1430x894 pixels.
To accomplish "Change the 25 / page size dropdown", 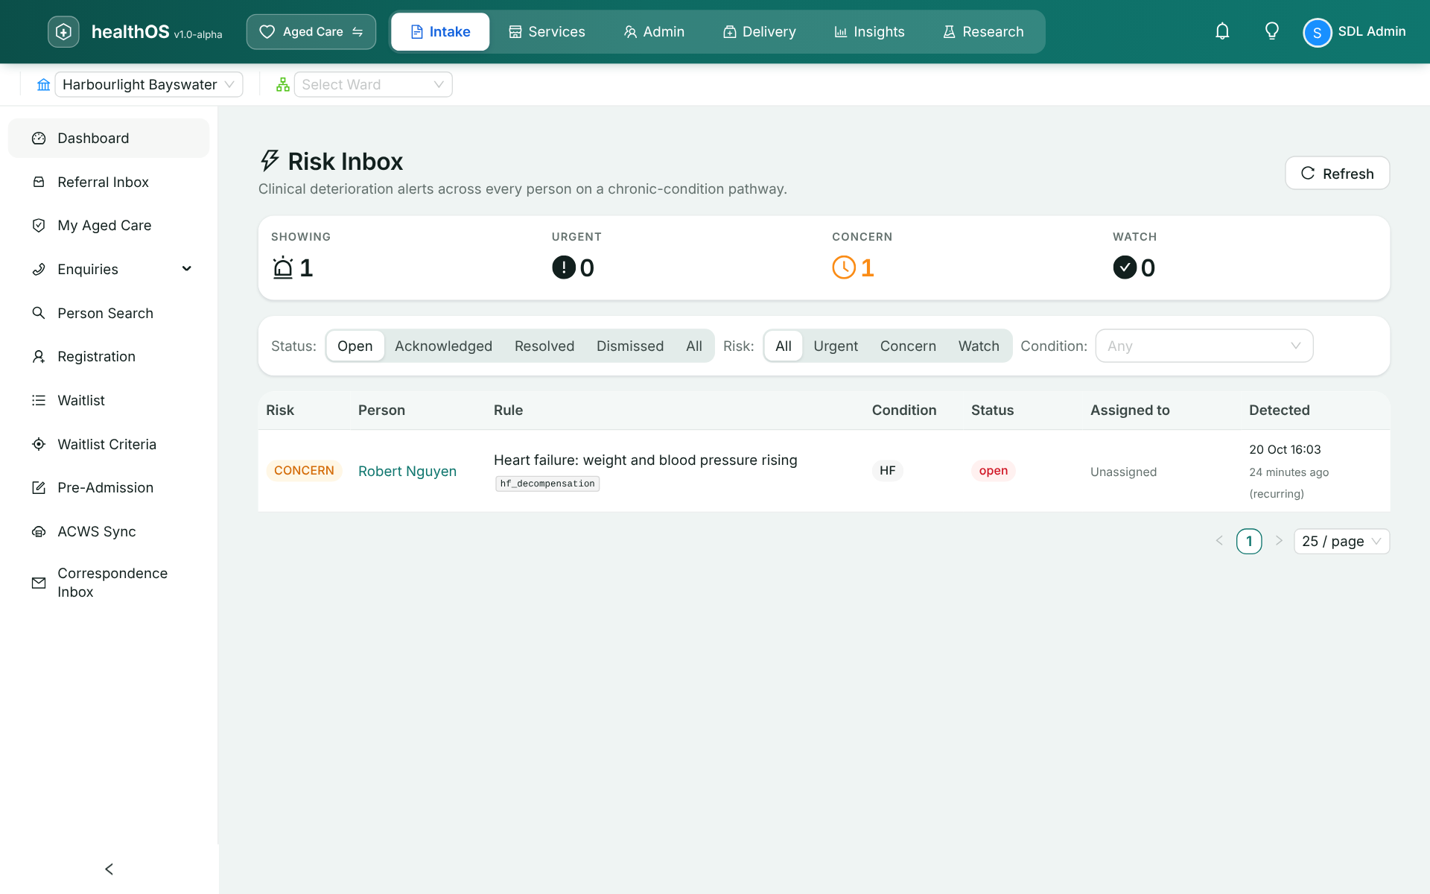I will [x=1341, y=542].
